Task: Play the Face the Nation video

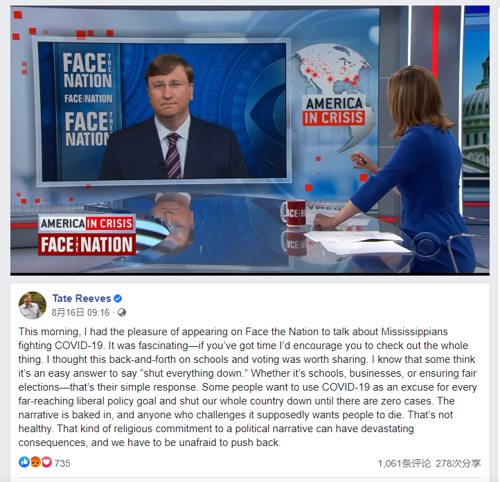Action: point(250,140)
